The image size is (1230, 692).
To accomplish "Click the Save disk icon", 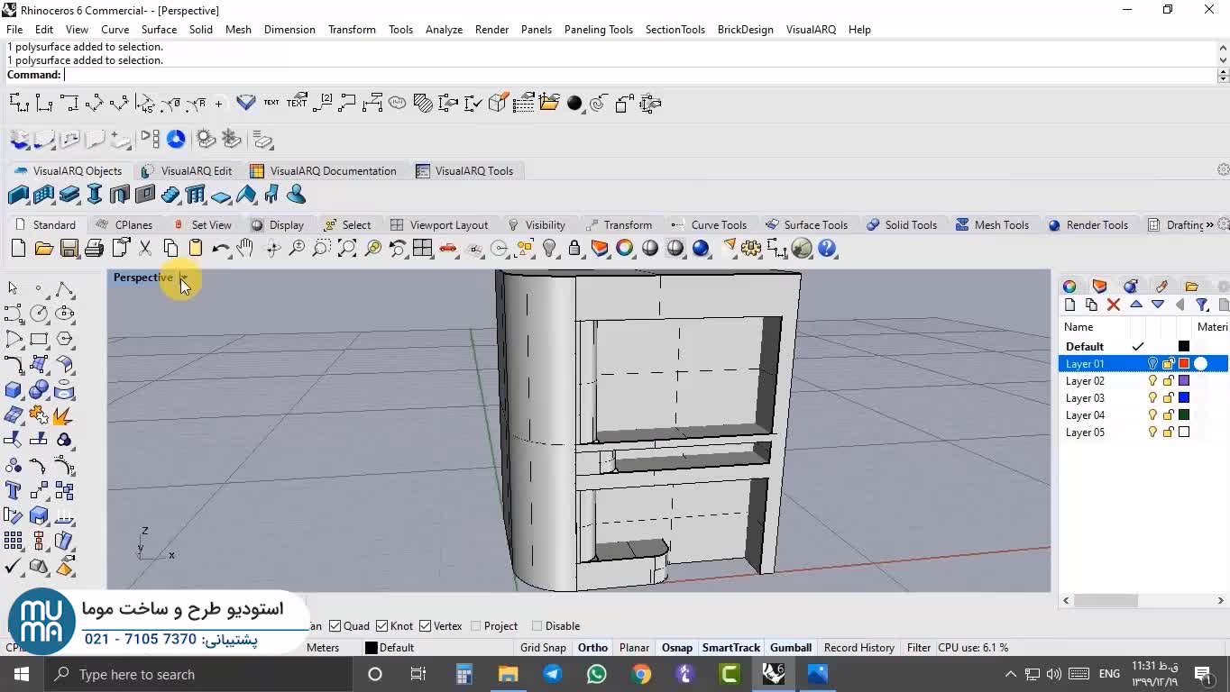I will [x=69, y=249].
